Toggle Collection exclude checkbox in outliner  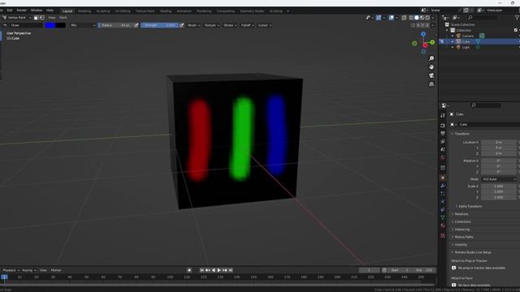point(516,30)
